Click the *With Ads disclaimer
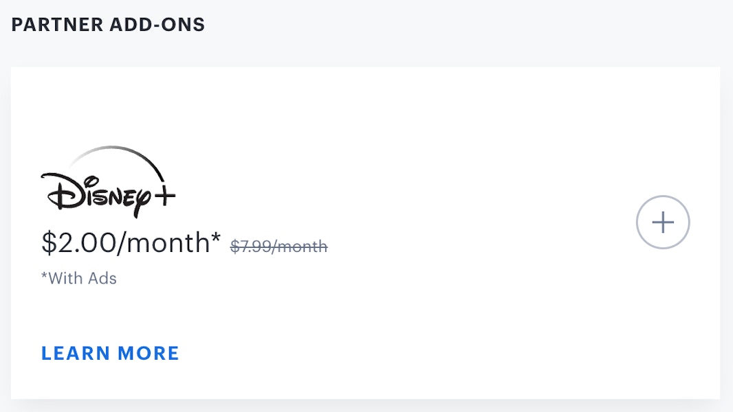733x412 pixels. click(79, 278)
